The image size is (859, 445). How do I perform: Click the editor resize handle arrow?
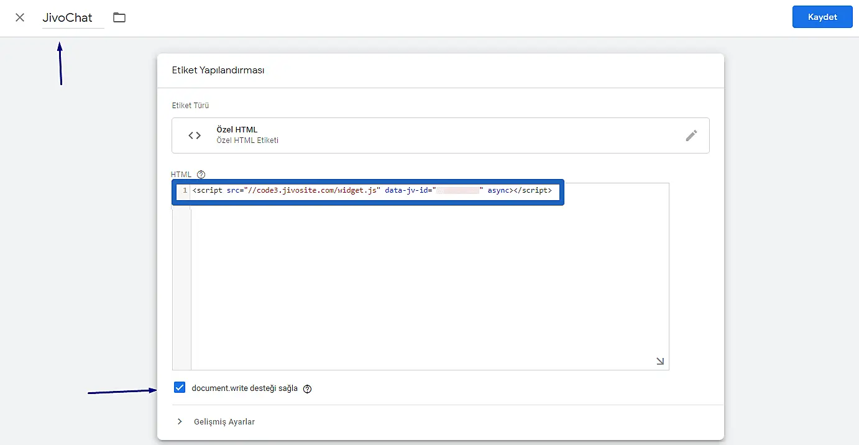pyautogui.click(x=659, y=361)
